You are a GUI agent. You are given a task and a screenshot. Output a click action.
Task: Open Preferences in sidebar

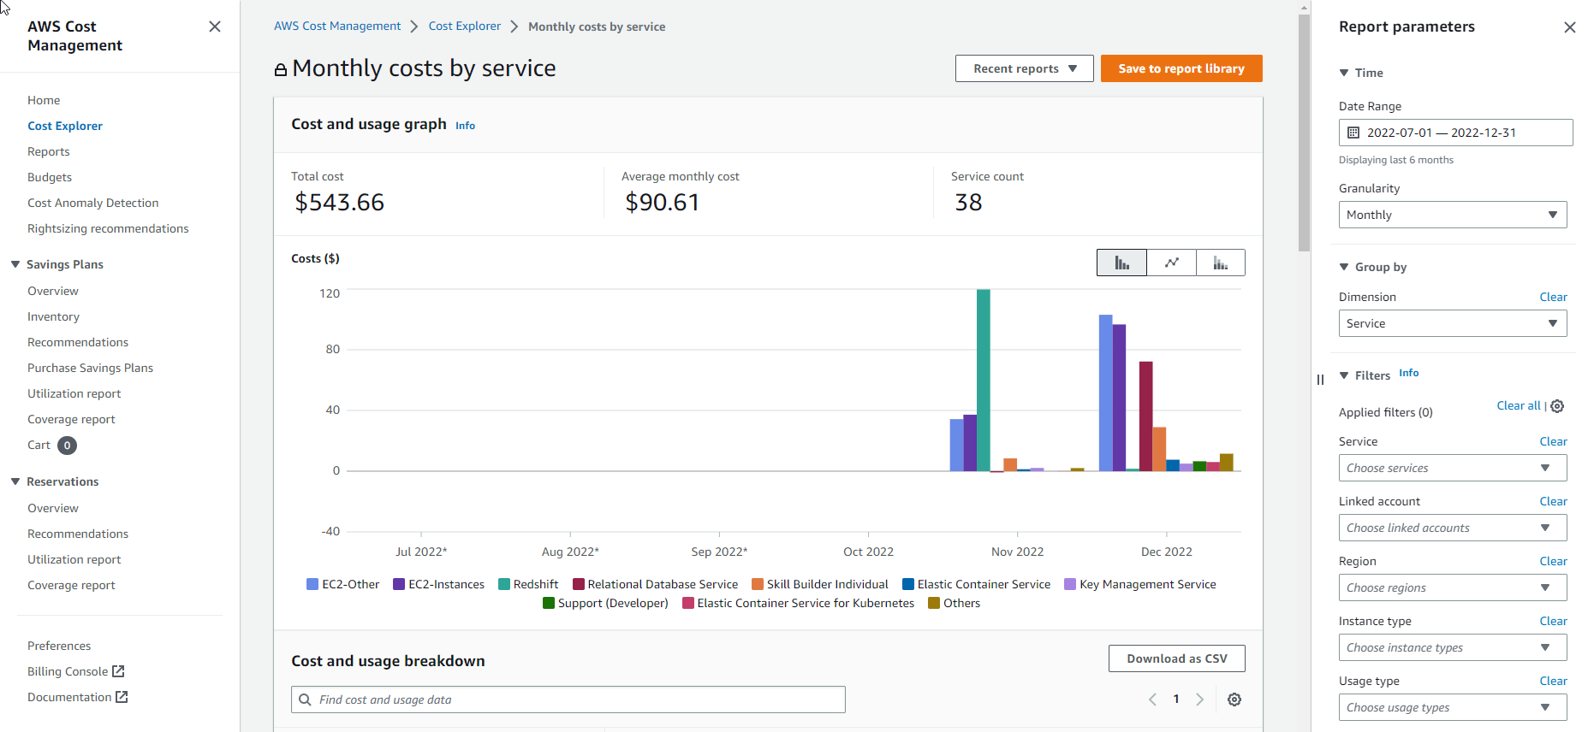coord(59,646)
